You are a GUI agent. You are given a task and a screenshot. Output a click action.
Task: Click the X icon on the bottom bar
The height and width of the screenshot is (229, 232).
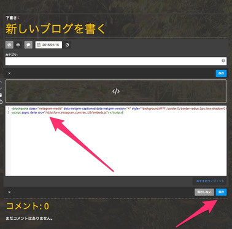click(x=9, y=192)
